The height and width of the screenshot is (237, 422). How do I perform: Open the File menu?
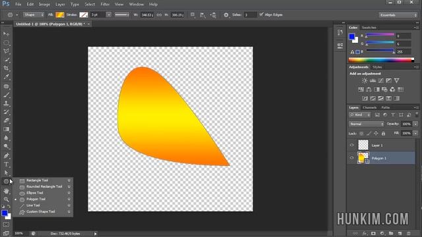(18, 5)
